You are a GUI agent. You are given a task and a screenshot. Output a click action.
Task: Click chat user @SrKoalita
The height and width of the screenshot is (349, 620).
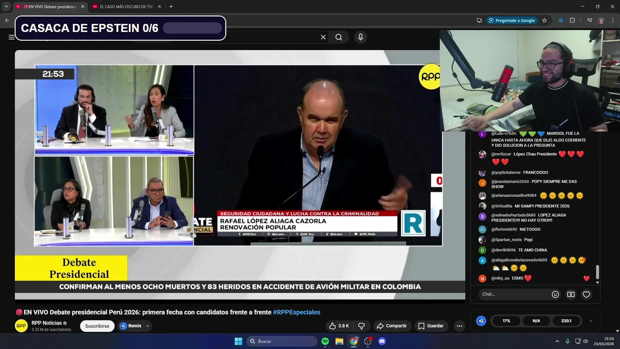[x=502, y=206]
